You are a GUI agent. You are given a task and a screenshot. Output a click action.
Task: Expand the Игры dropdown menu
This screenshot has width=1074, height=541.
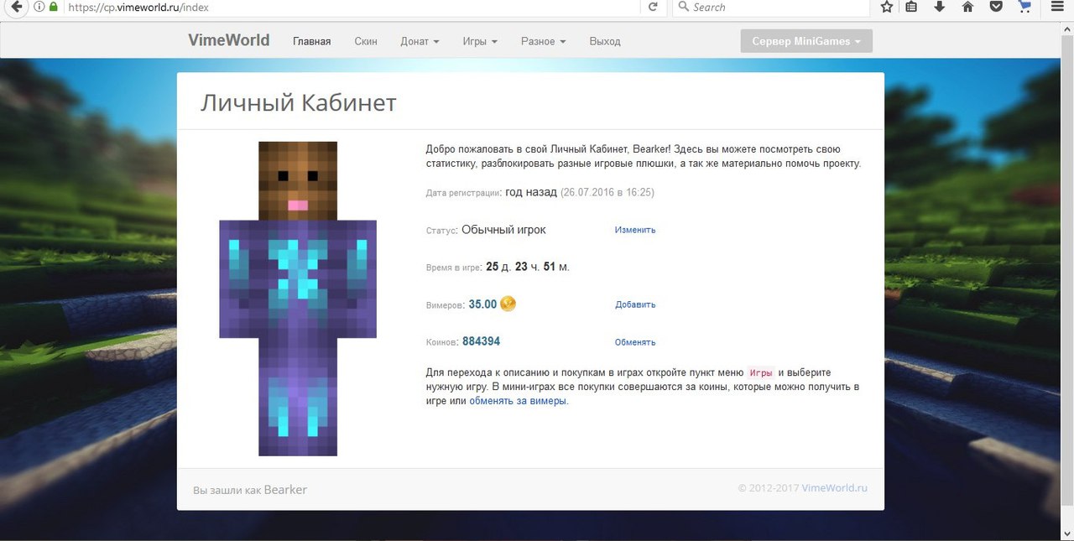[480, 41]
